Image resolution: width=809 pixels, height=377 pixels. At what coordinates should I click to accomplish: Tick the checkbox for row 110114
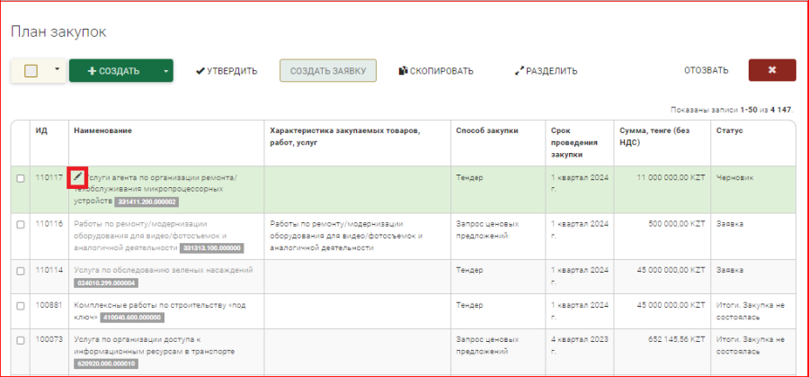click(x=21, y=270)
